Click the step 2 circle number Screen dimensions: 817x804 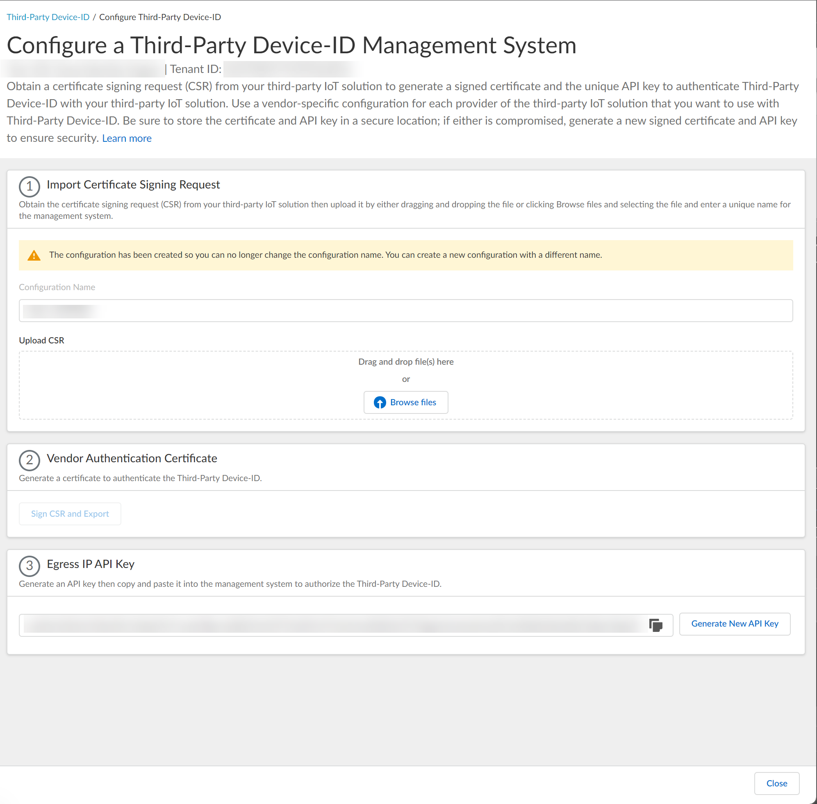[x=29, y=460]
